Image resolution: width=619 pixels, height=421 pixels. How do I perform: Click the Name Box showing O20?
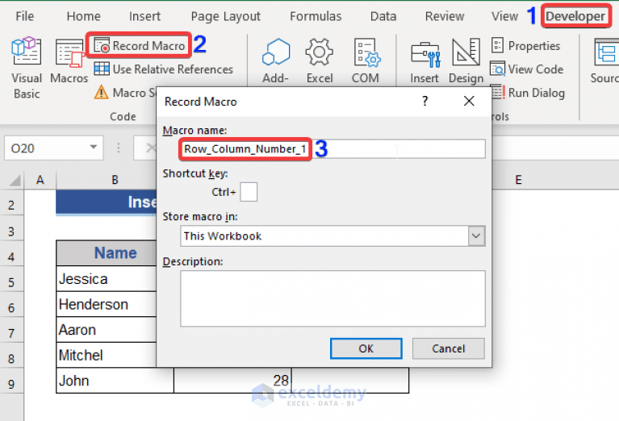(x=47, y=148)
